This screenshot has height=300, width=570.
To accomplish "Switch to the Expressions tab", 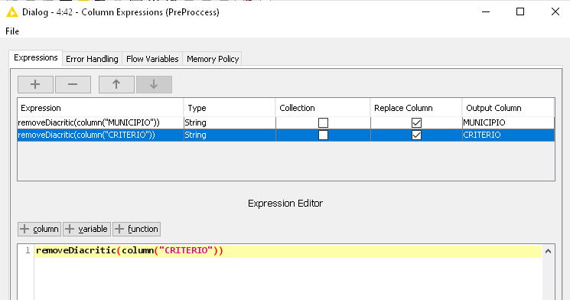I will pos(36,58).
